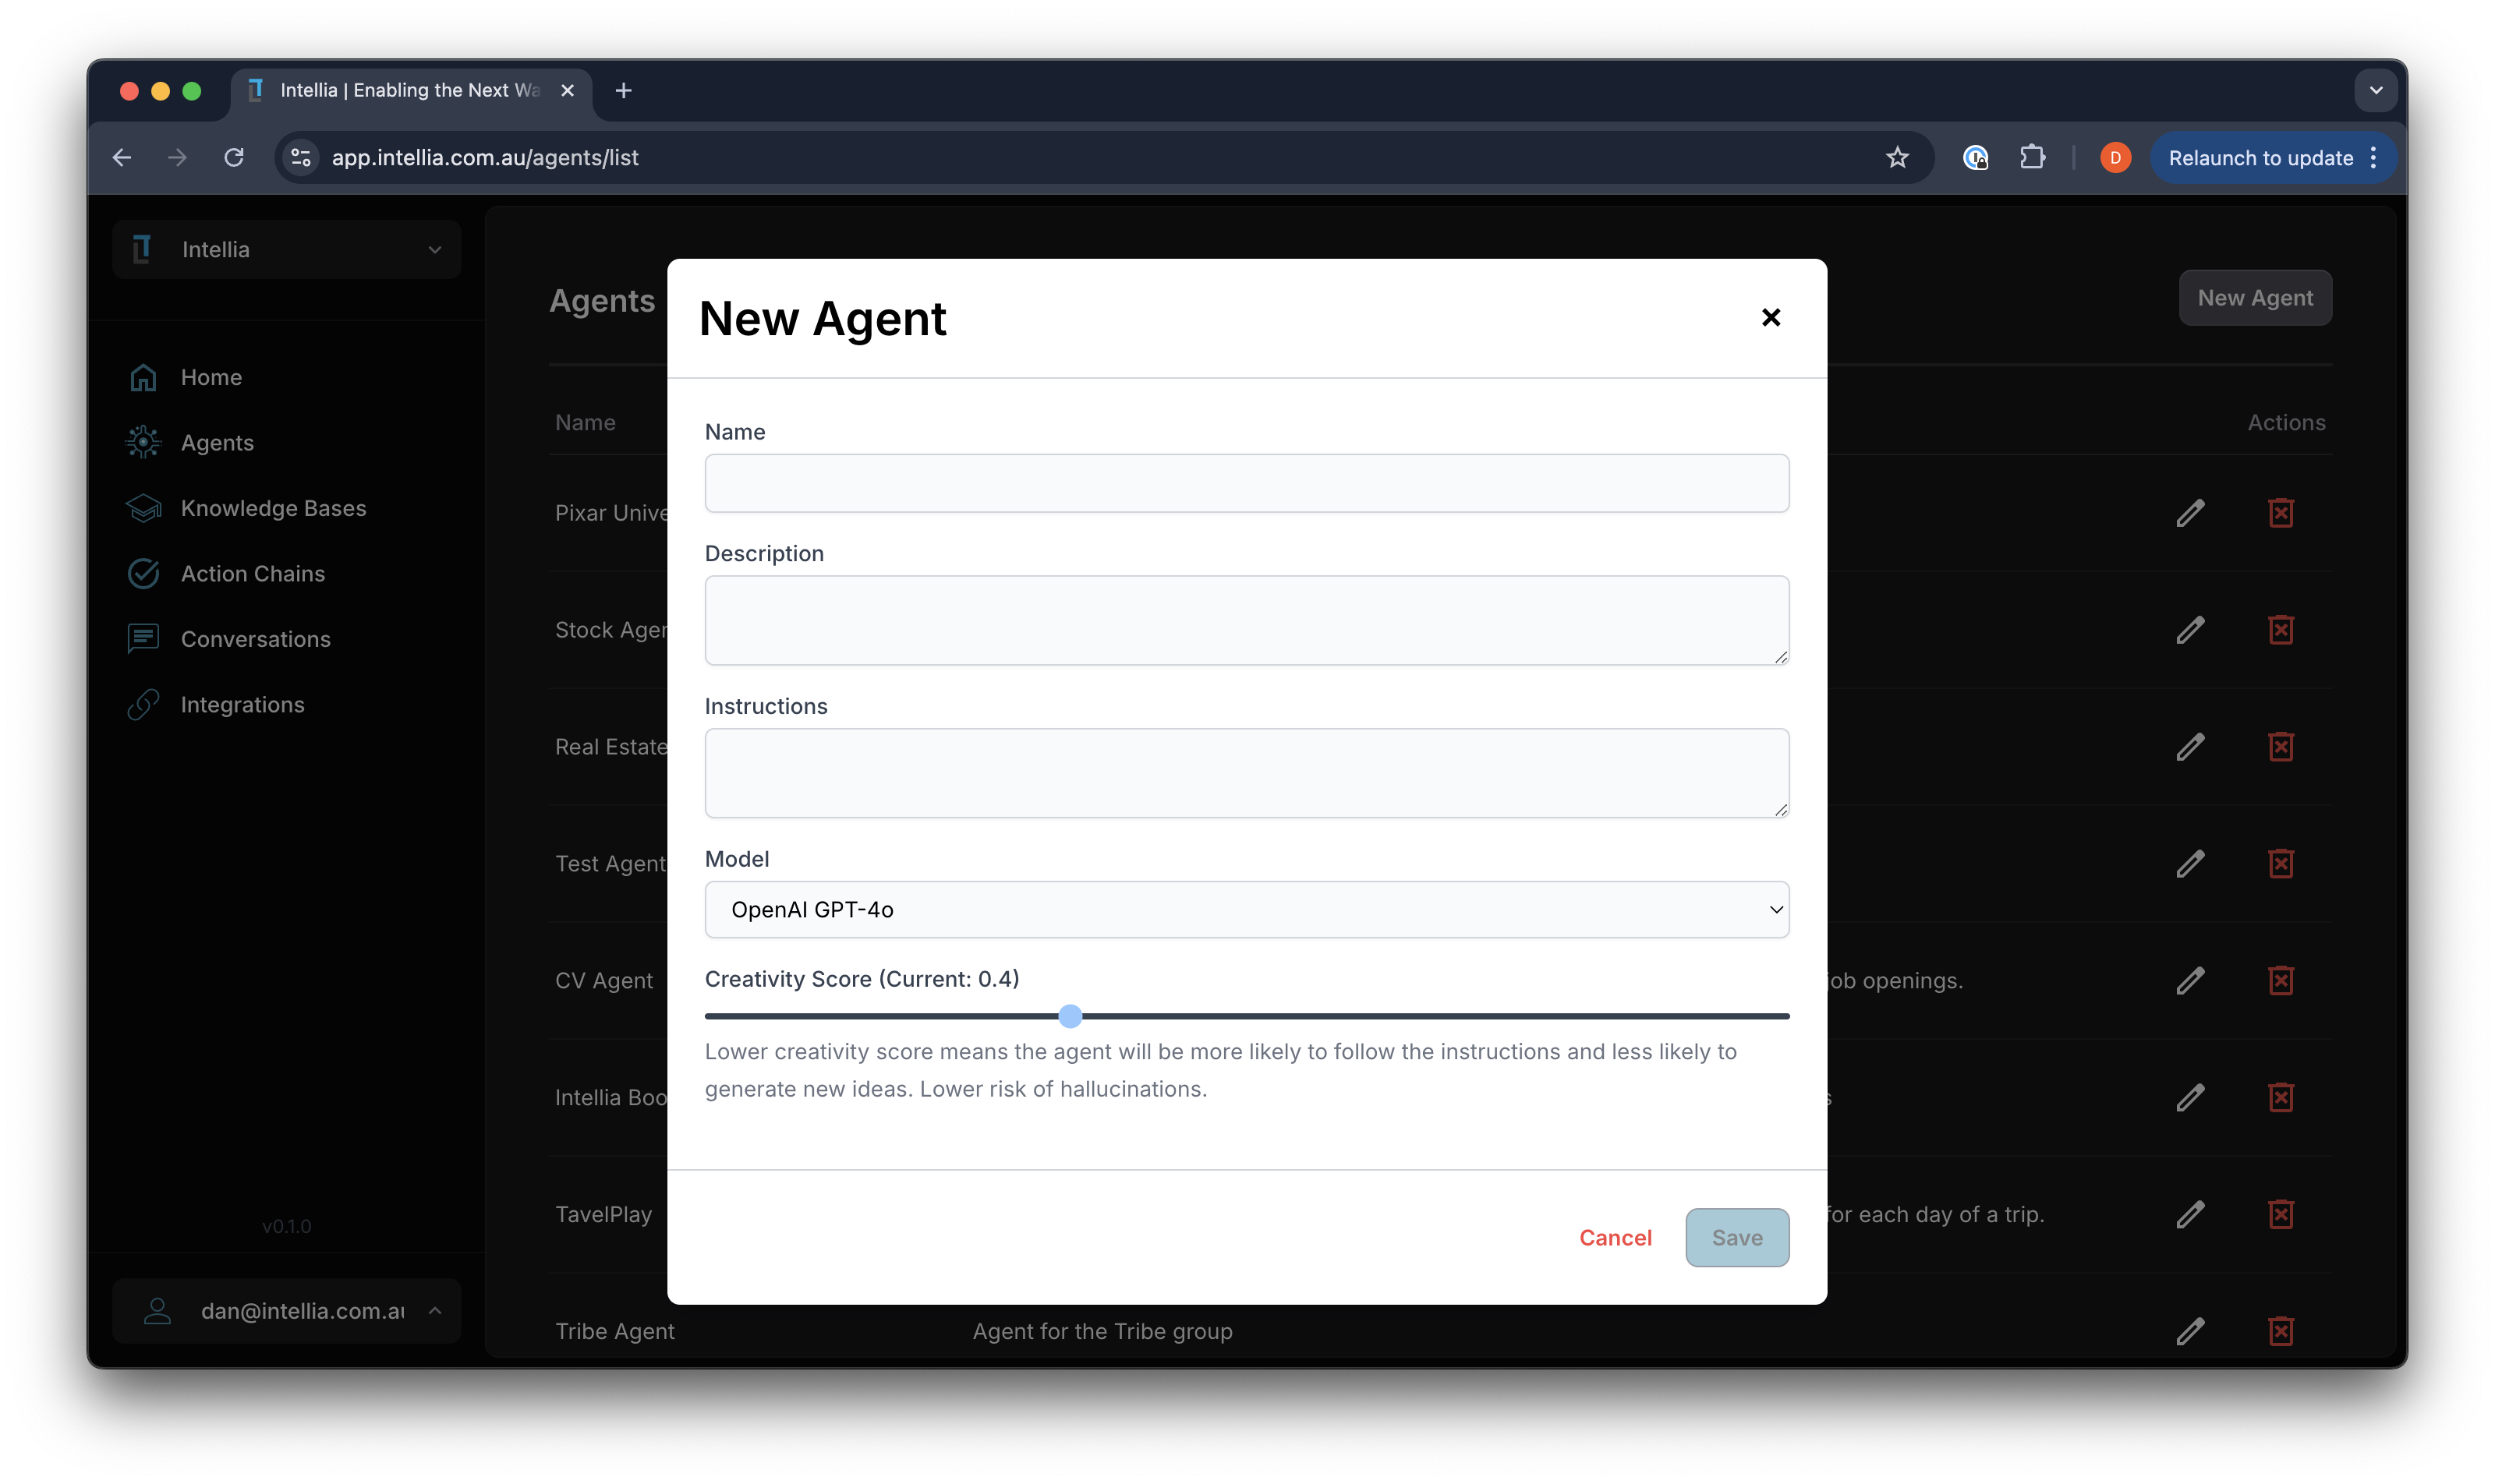2495x1484 pixels.
Task: Delete the Tribe Agent row
Action: [x=2280, y=1331]
